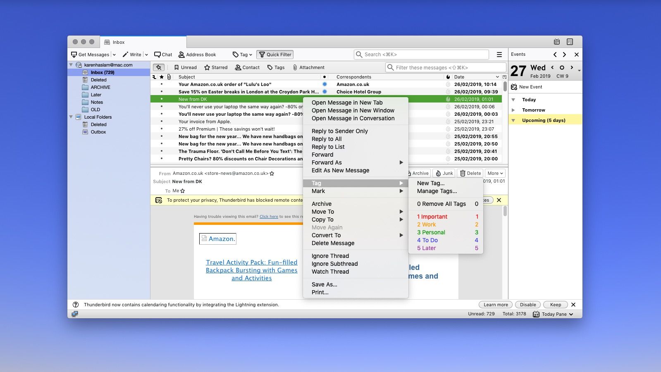Toggle the Quick Filter bar
661x372 pixels.
[x=275, y=55]
